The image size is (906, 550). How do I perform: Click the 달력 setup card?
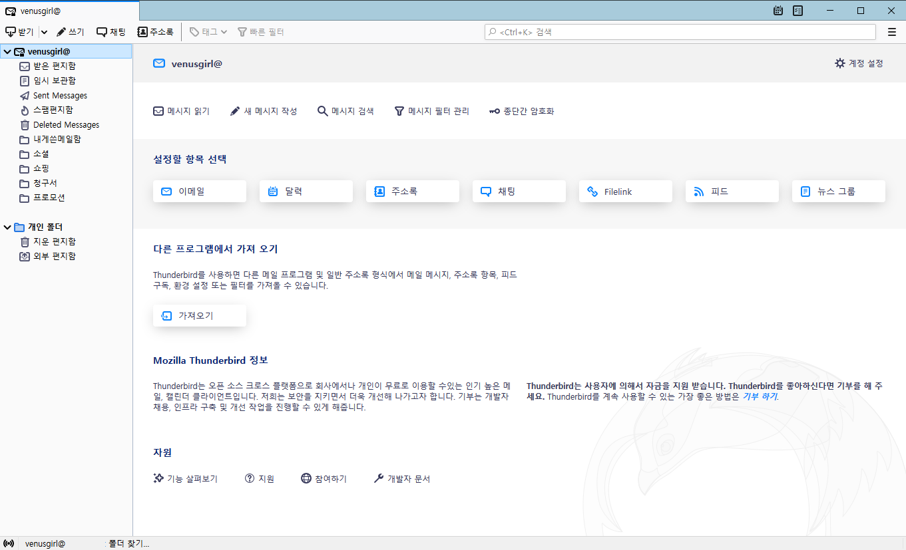point(306,191)
